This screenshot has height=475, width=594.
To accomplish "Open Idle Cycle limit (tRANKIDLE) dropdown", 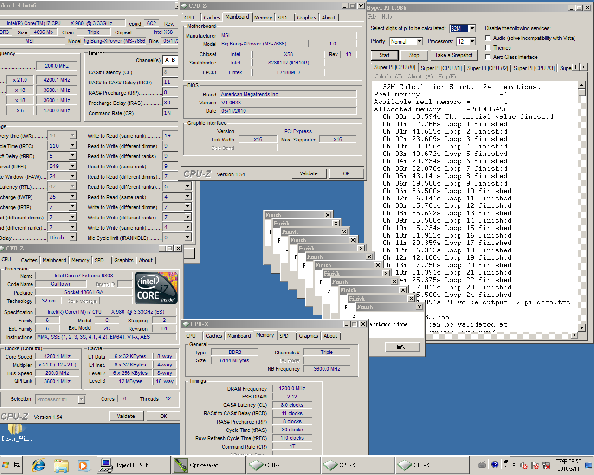I will click(x=188, y=237).
